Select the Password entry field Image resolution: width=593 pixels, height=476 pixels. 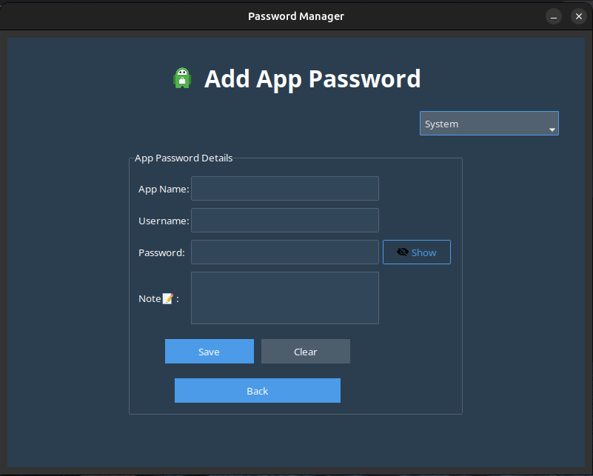284,252
